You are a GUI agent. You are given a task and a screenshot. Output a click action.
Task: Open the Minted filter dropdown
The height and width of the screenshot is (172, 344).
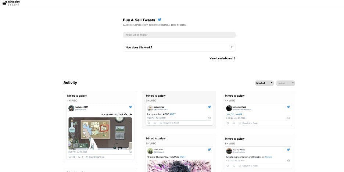pyautogui.click(x=264, y=83)
